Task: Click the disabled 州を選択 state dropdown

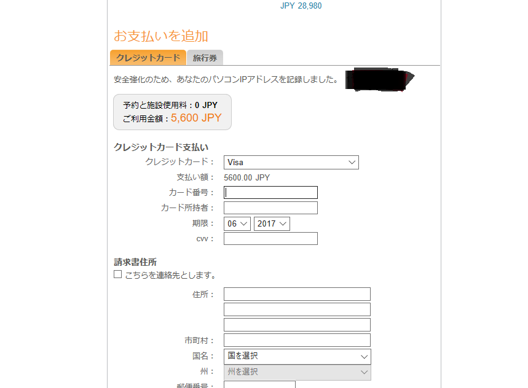Action: click(297, 372)
